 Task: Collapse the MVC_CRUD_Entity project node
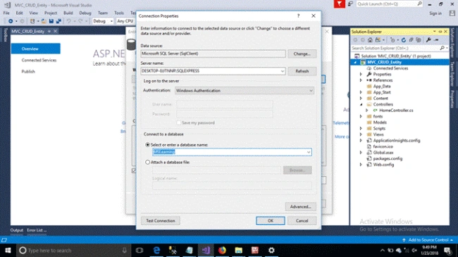pyautogui.click(x=355, y=62)
